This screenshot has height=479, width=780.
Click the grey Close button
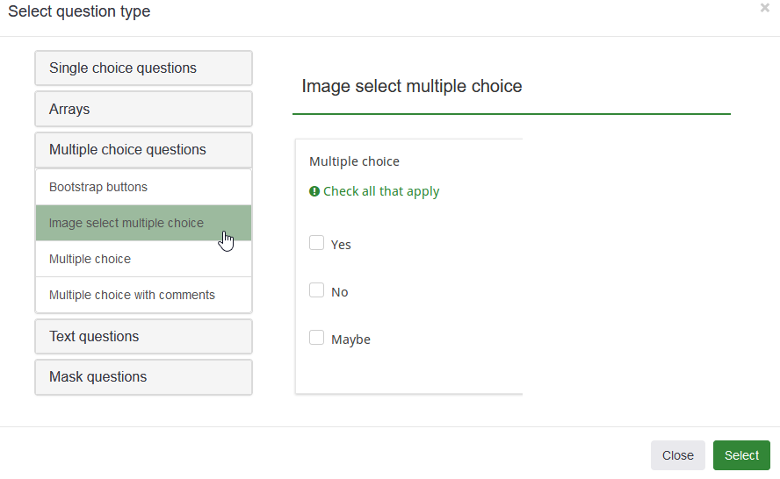[x=677, y=455]
